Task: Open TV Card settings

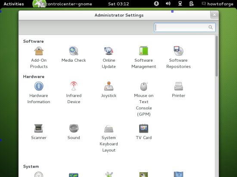Action: point(143,132)
